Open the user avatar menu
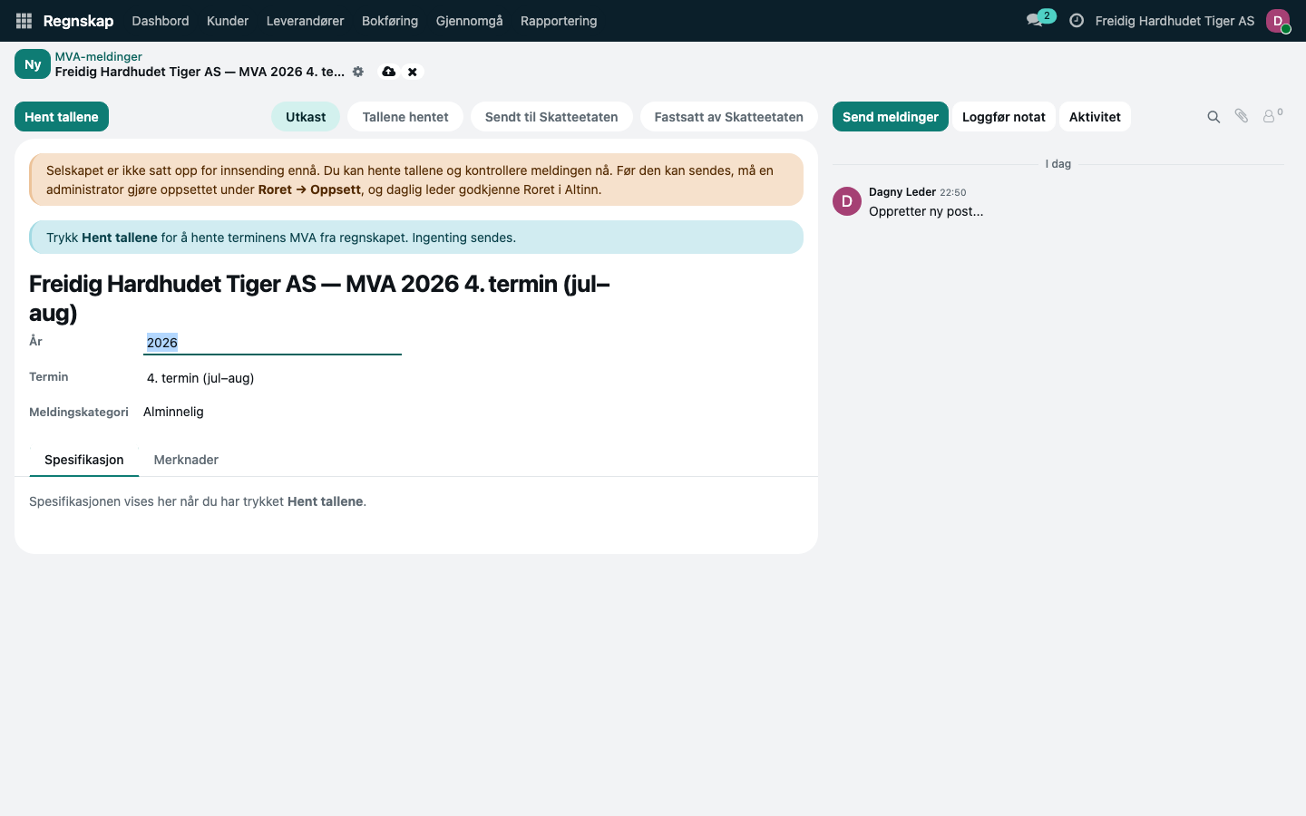1306x816 pixels. (1278, 21)
